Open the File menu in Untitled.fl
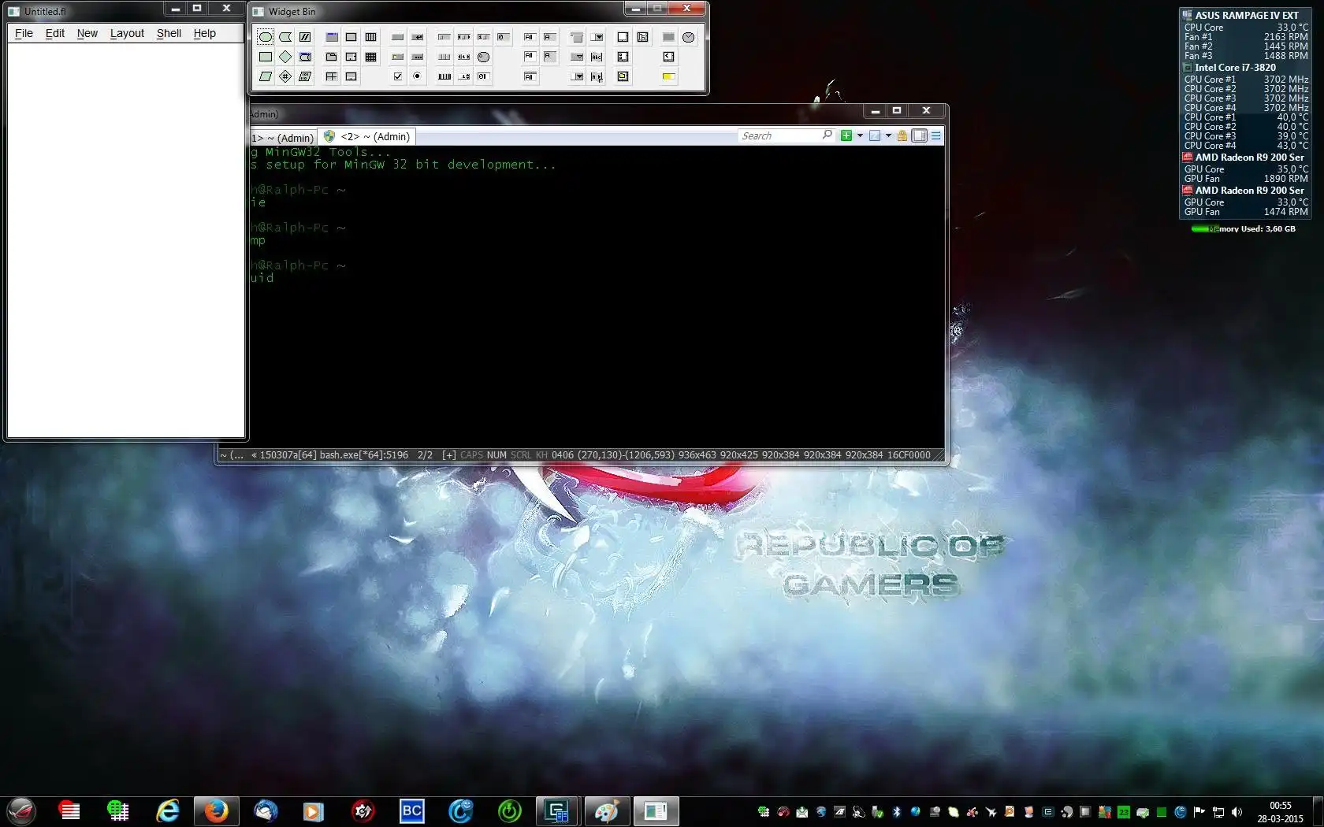 tap(24, 33)
